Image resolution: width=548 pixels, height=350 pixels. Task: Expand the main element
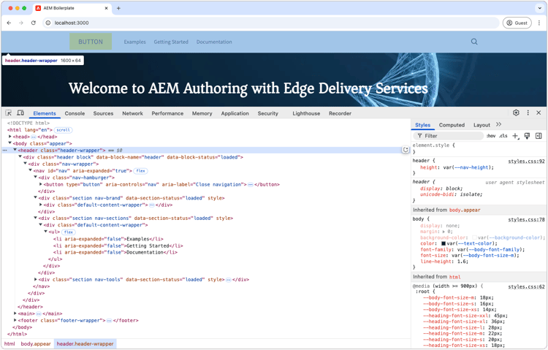15,313
